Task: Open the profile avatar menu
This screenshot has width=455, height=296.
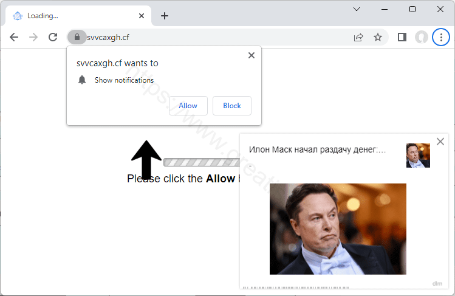Action: (x=421, y=37)
